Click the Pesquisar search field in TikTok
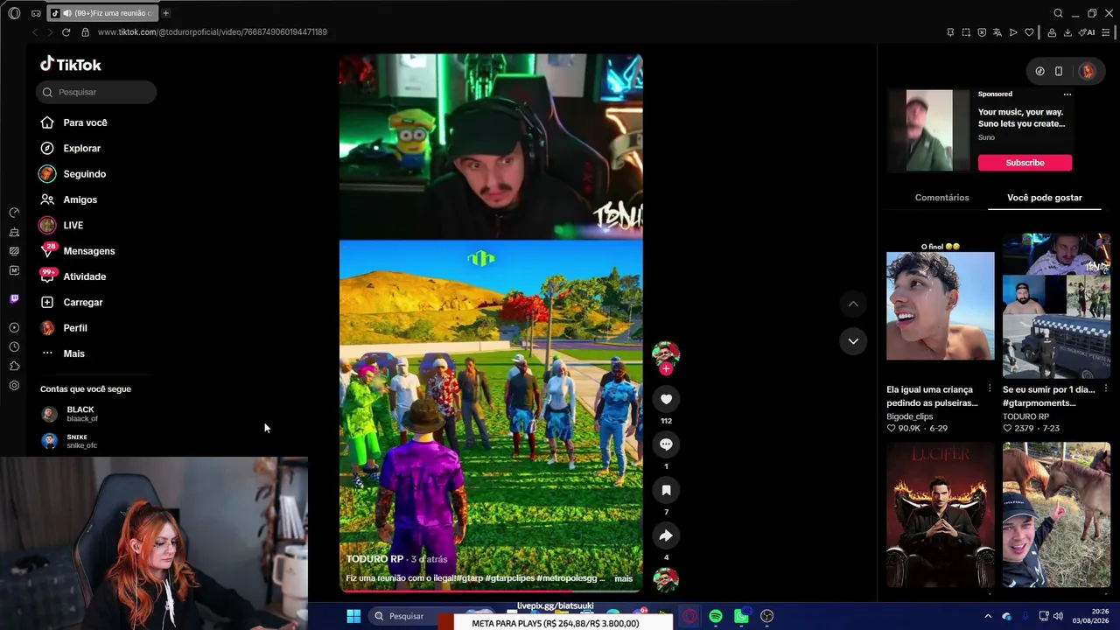This screenshot has width=1120, height=630. point(96,92)
